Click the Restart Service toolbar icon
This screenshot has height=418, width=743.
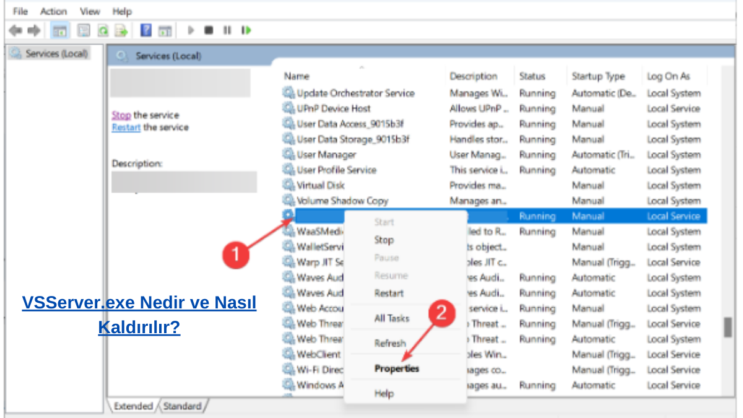(x=246, y=30)
